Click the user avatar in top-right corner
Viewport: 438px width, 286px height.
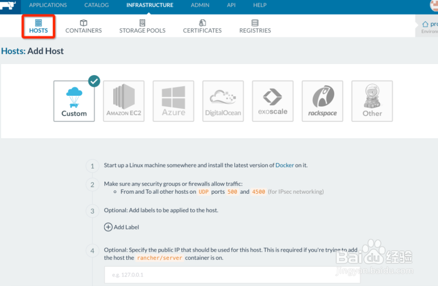(434, 5)
